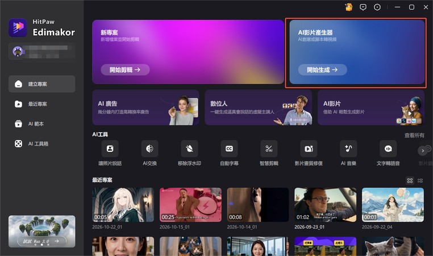Open the AI 廣告 card

pyautogui.click(x=145, y=108)
